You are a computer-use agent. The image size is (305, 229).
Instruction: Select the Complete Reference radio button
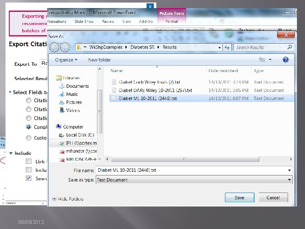pos(29,127)
